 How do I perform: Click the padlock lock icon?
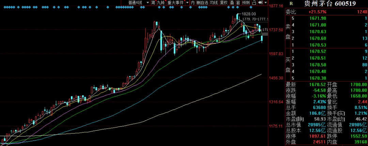[x=254, y=3]
